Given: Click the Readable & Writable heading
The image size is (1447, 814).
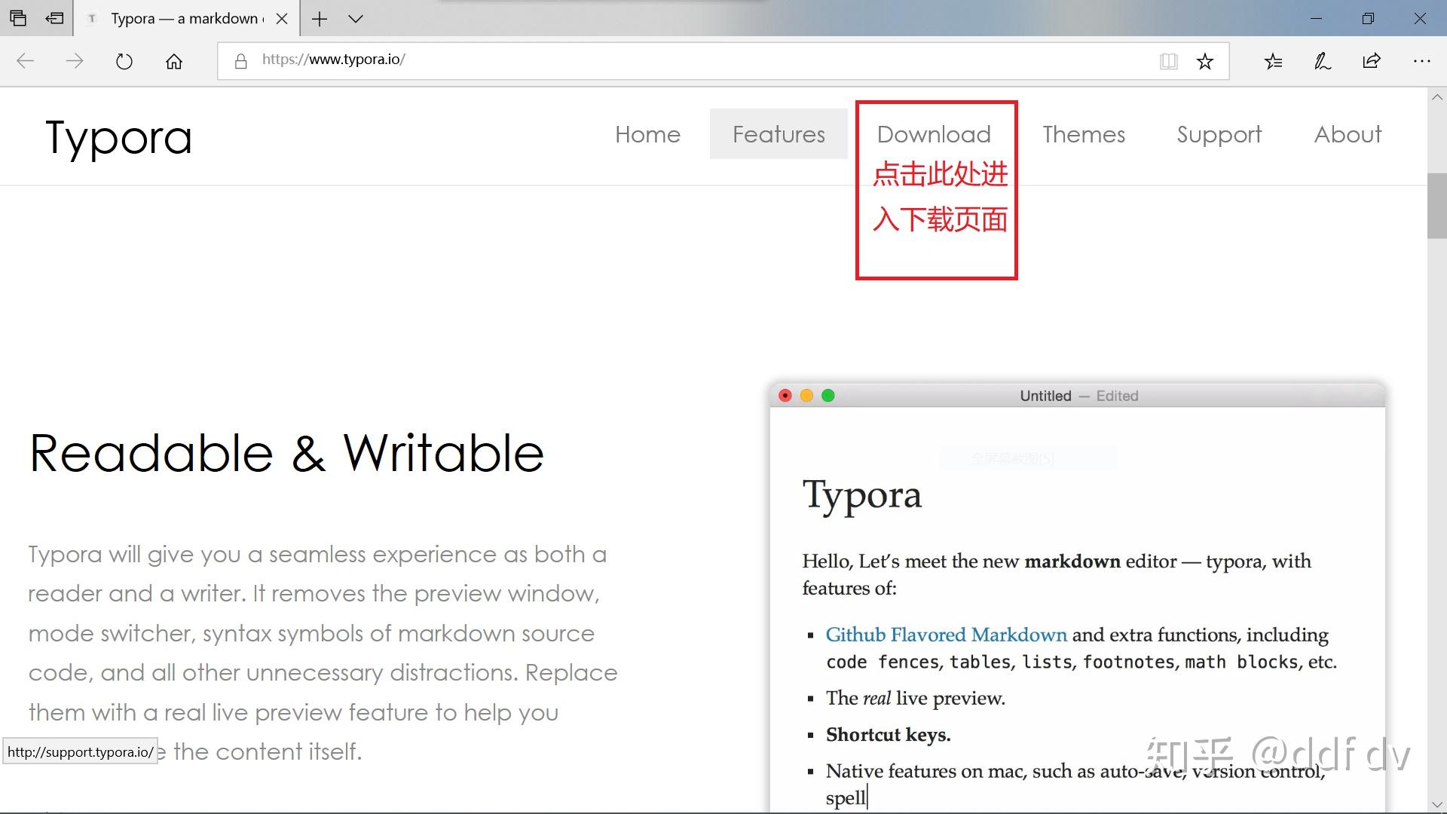Looking at the screenshot, I should click(x=286, y=454).
